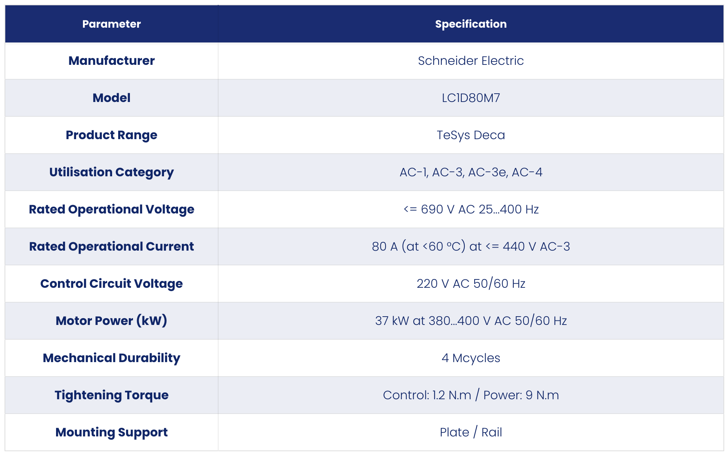
Task: Select the Manufacturer row label
Action: [x=111, y=61]
